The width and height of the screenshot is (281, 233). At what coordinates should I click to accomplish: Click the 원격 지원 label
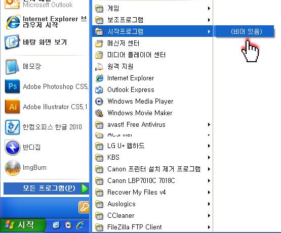pos(120,67)
